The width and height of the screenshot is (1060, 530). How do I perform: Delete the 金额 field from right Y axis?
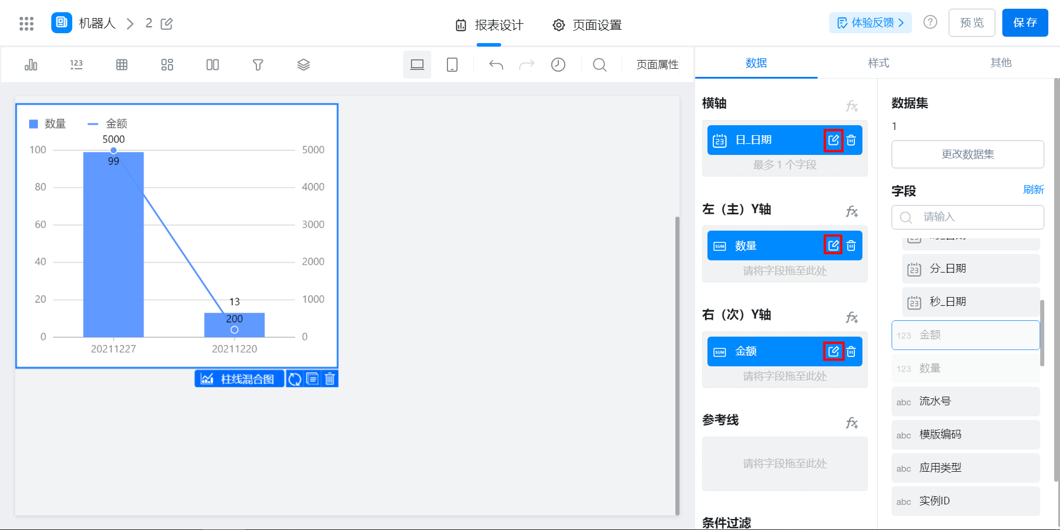[851, 352]
